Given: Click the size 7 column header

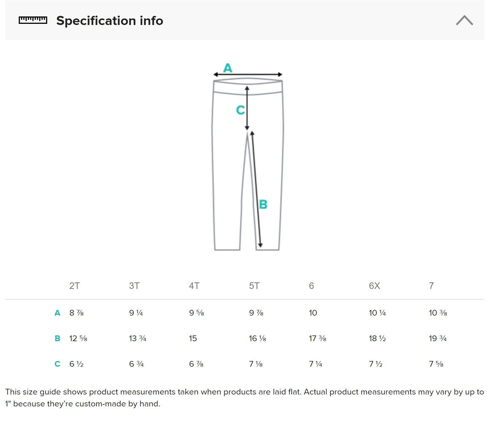Looking at the screenshot, I should [x=431, y=286].
